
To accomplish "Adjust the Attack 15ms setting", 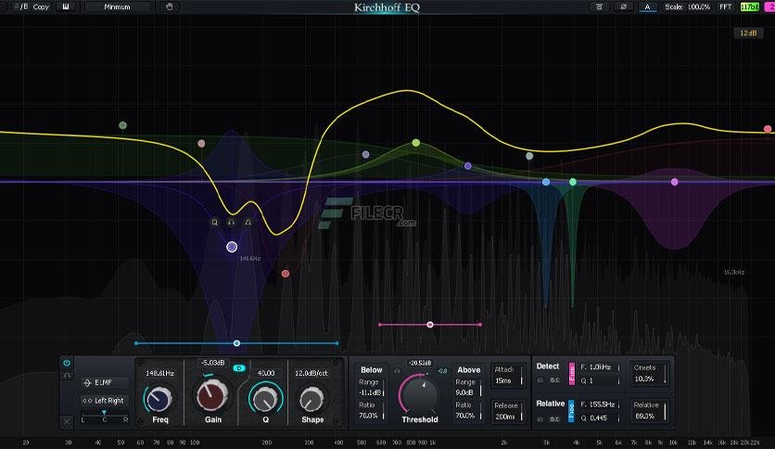I will (x=507, y=376).
